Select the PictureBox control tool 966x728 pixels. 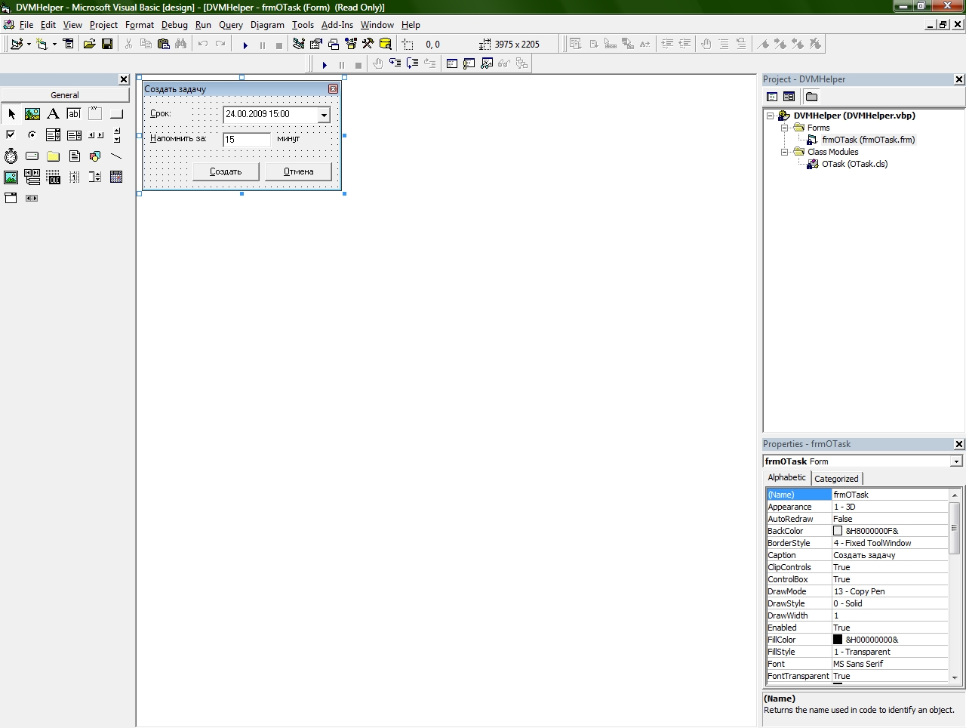(32, 114)
